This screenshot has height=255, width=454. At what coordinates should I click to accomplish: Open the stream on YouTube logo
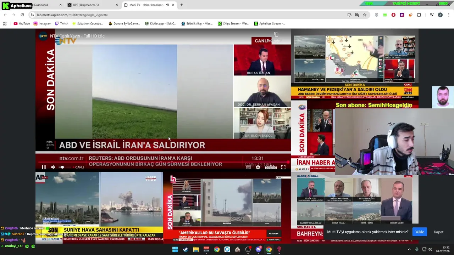tap(270, 167)
